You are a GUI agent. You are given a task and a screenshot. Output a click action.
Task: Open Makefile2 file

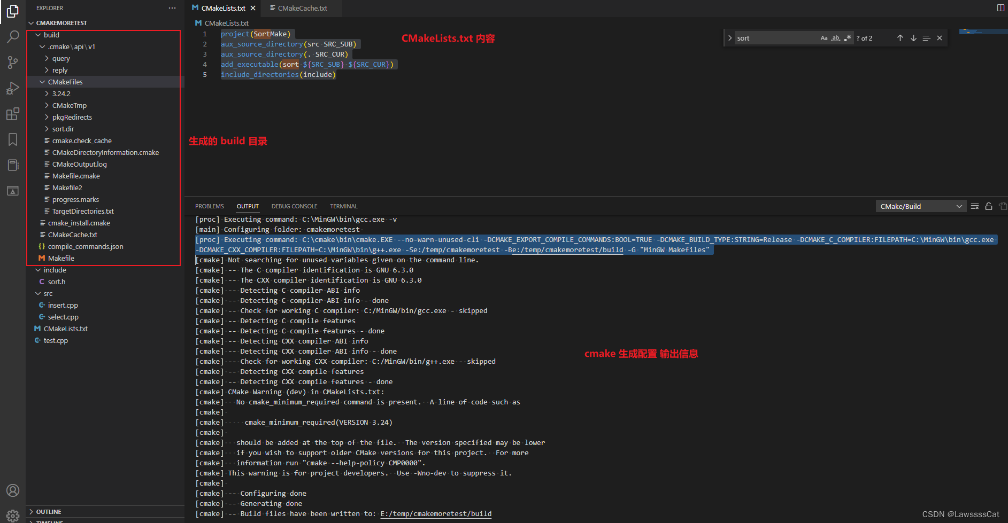tap(105, 188)
